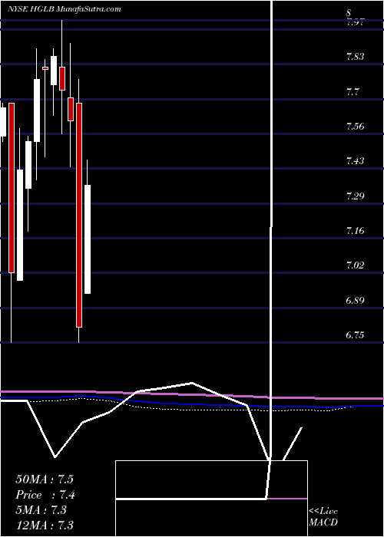The height and width of the screenshot is (537, 384).
Task: Click the 12MA : 7.3 readout
Action: 45,525
